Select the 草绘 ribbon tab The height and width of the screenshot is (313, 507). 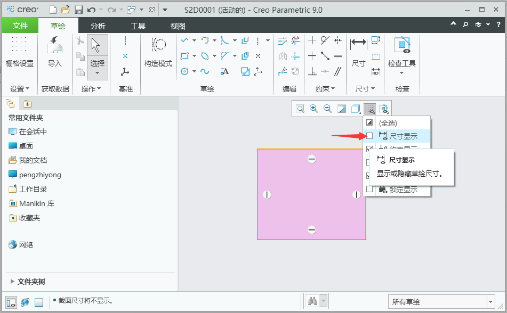point(58,26)
